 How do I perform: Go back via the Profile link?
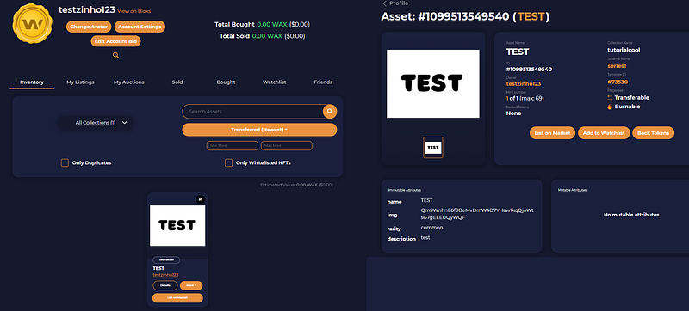pyautogui.click(x=399, y=3)
